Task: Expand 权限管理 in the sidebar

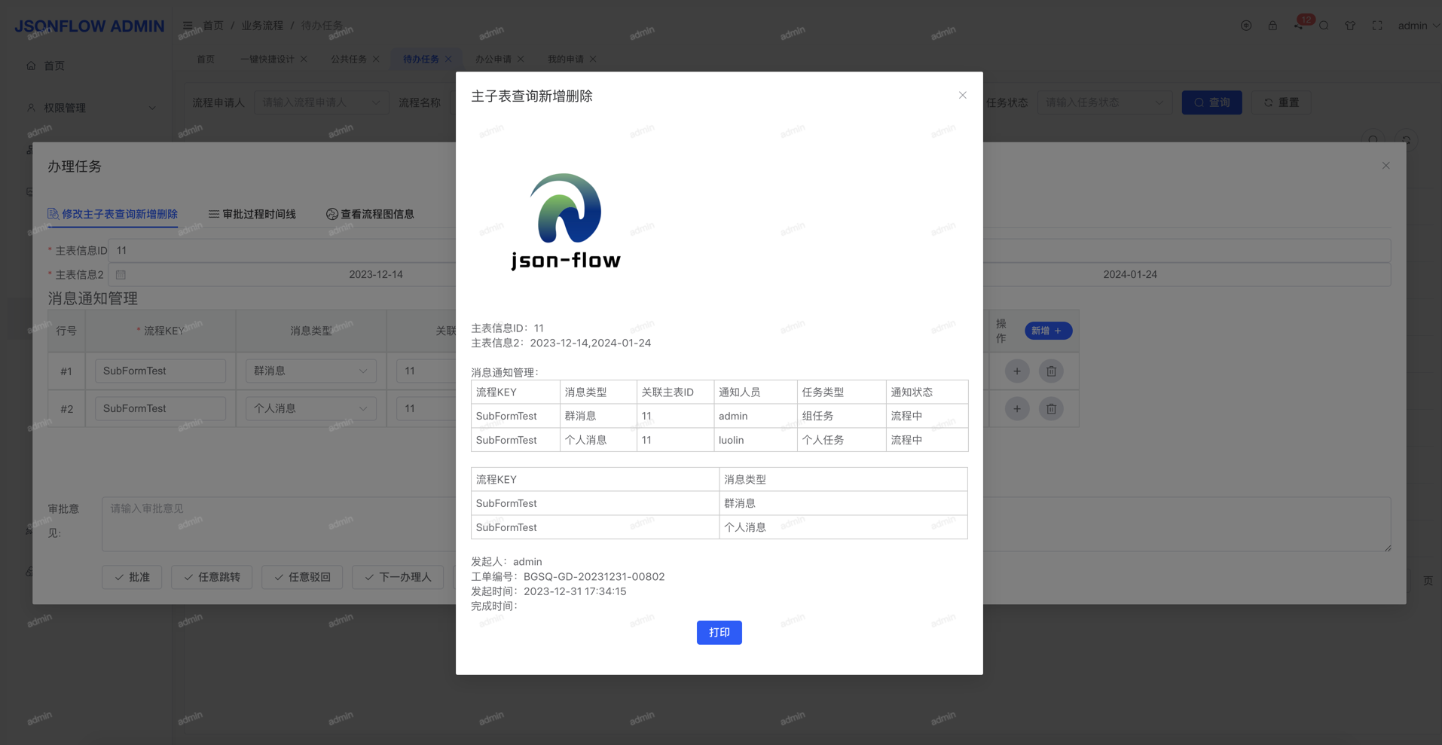Action: 90,108
